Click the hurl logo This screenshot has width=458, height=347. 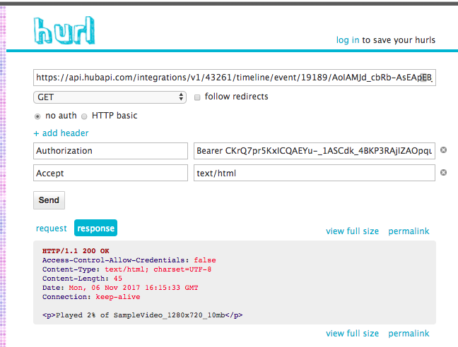pyautogui.click(x=64, y=30)
